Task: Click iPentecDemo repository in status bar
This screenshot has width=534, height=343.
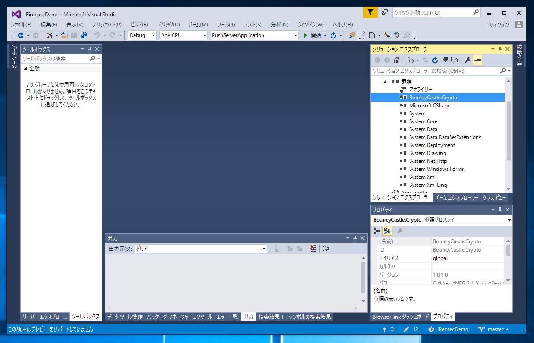Action: tap(448, 329)
